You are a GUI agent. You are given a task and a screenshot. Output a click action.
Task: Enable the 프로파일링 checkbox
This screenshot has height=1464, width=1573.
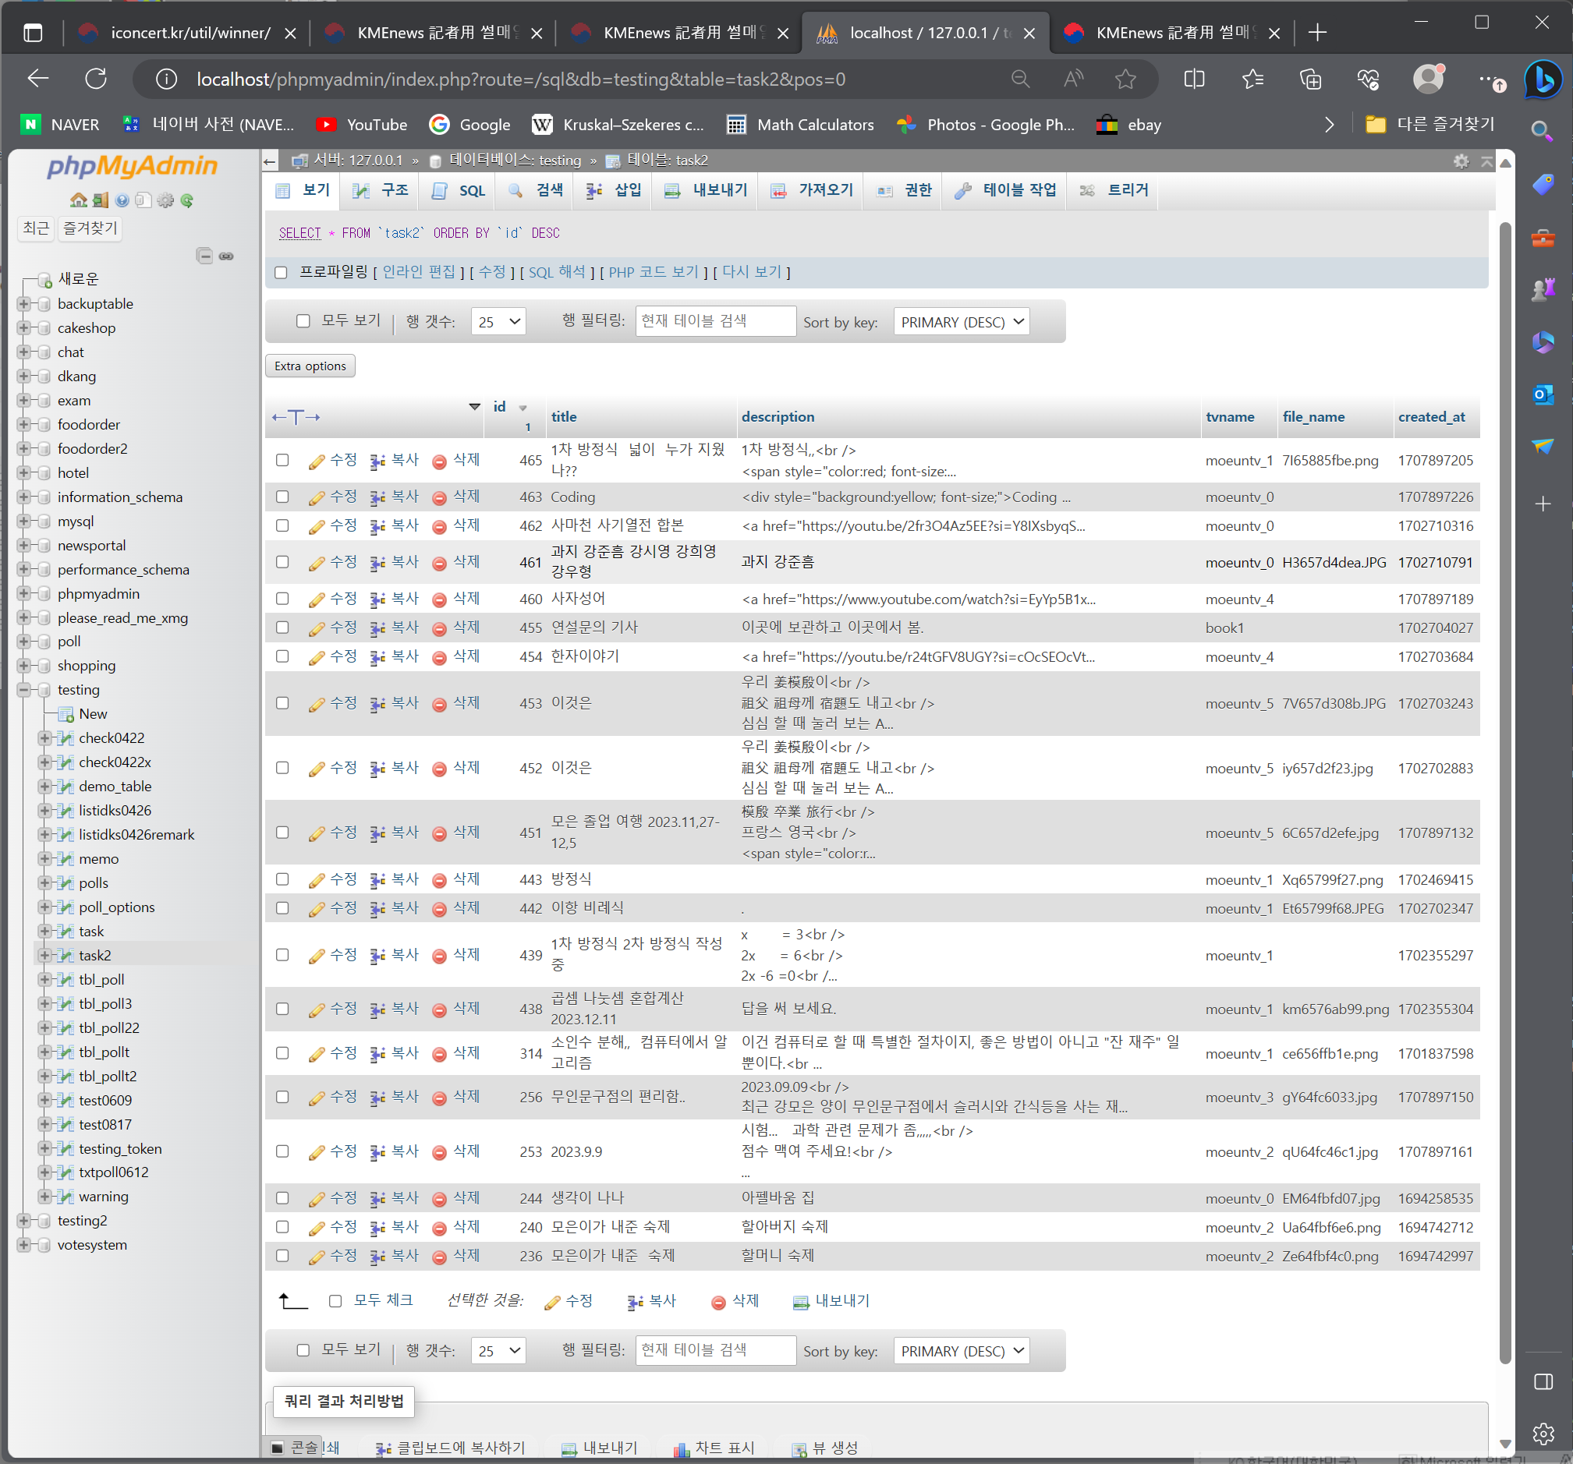tap(281, 273)
